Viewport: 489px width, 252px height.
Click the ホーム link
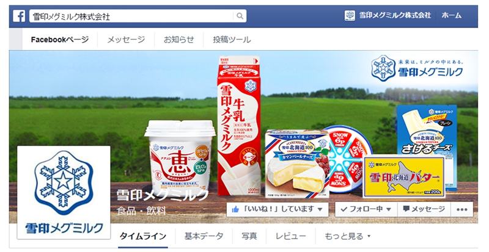coord(451,16)
